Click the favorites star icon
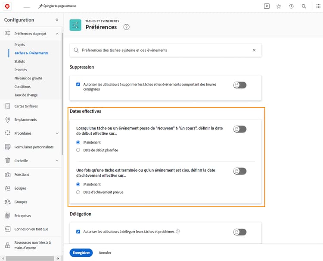The height and width of the screenshot is (261, 323). click(279, 6)
